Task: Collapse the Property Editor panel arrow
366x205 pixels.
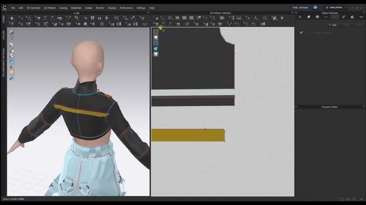Action: pyautogui.click(x=296, y=107)
